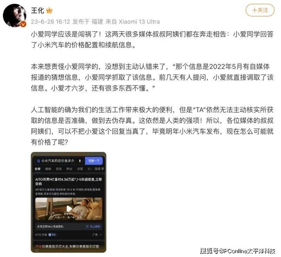Screen dimensions: 281x257
Task: Open the attached screenshot thumbnail
Action: (x=68, y=202)
